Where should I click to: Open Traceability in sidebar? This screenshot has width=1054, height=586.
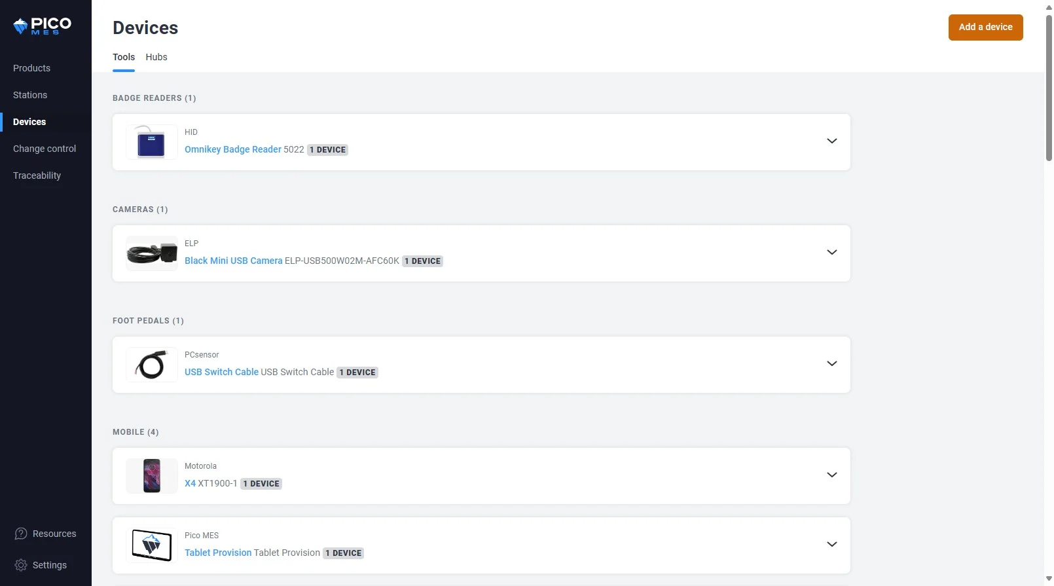(x=37, y=175)
